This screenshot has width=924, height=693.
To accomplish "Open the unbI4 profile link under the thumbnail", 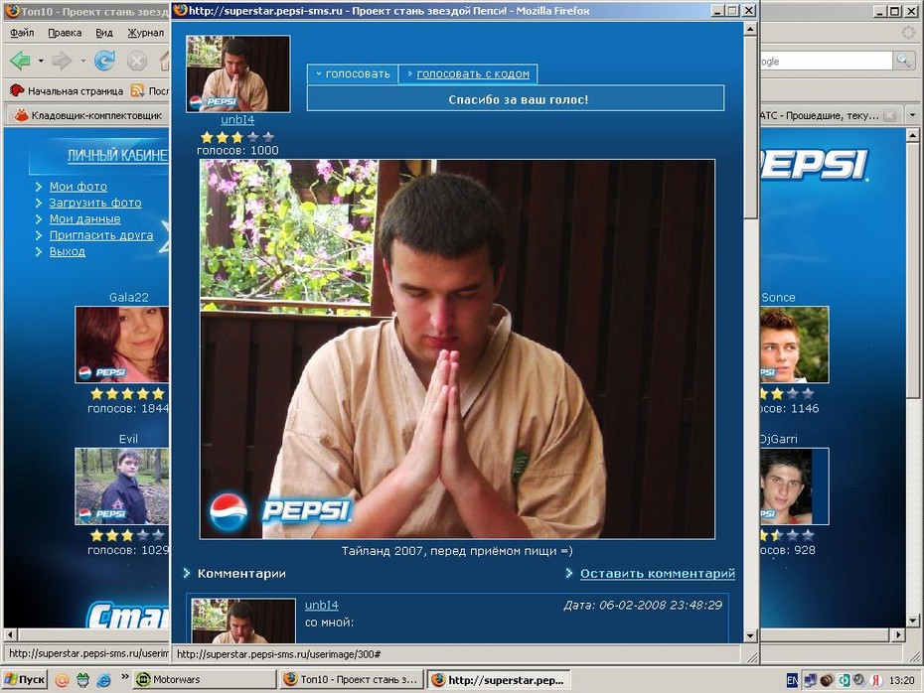I will [x=237, y=119].
